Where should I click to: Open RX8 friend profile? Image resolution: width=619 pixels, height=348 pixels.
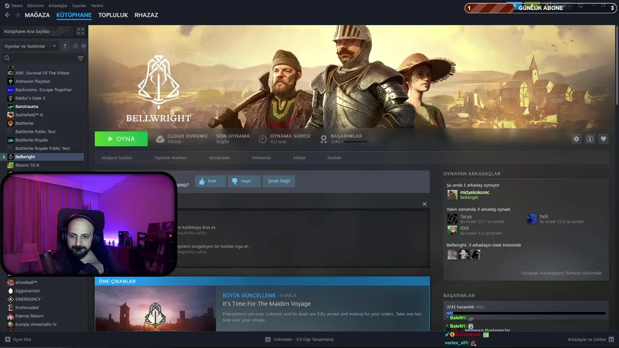[x=464, y=228]
